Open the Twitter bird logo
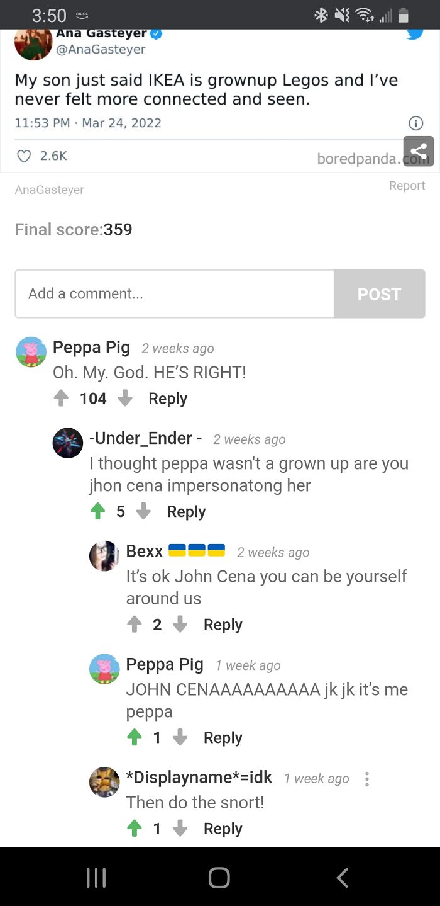440x906 pixels. [x=415, y=33]
